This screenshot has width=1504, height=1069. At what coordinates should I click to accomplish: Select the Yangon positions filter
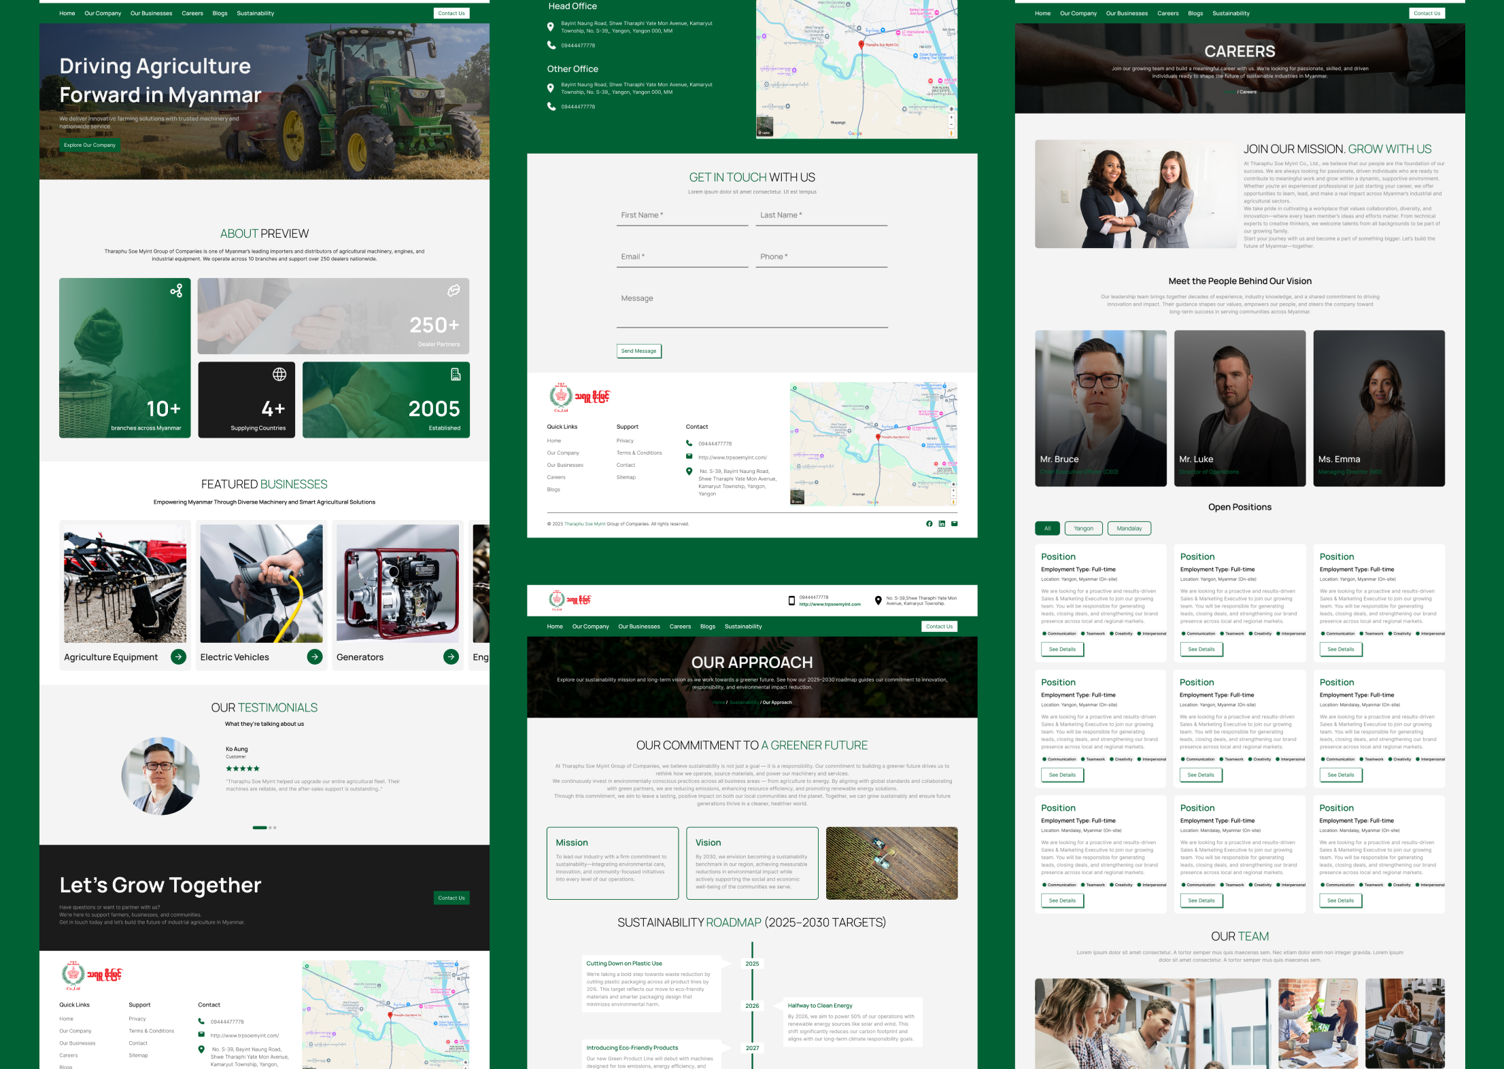coord(1083,528)
